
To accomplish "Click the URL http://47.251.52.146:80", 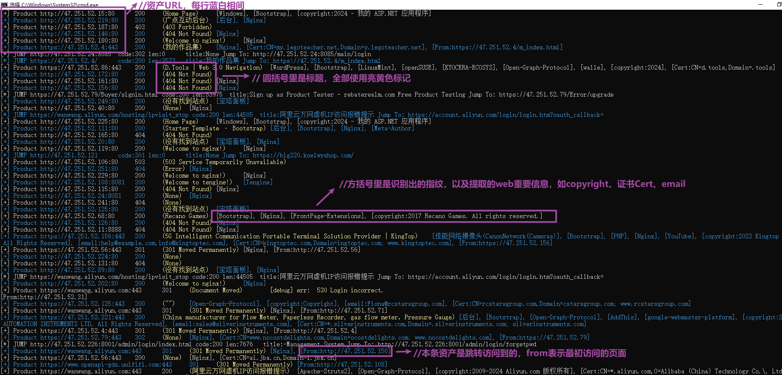I will tap(79, 34).
